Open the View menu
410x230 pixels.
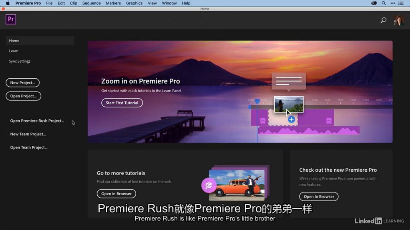coord(152,3)
